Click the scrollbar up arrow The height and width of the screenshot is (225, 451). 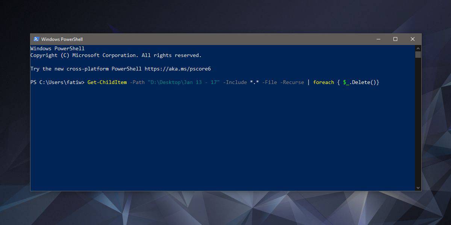pyautogui.click(x=418, y=48)
